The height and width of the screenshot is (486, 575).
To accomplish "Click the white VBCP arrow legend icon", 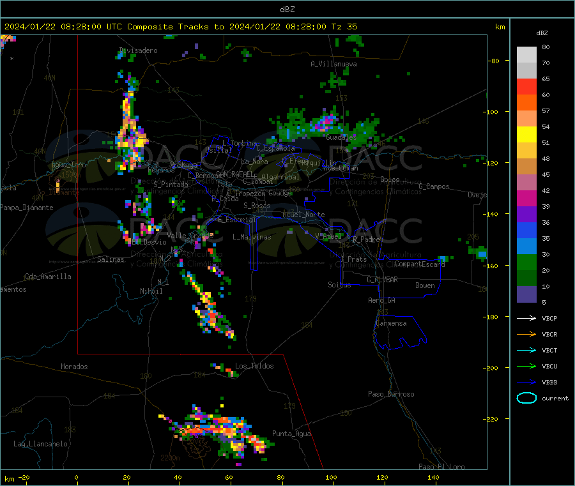I will point(526,318).
